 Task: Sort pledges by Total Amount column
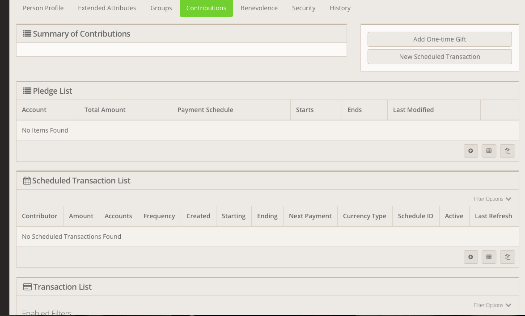105,110
